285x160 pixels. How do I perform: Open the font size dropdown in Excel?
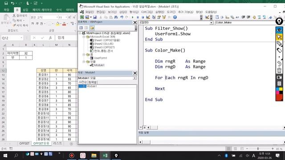click(x=66, y=17)
